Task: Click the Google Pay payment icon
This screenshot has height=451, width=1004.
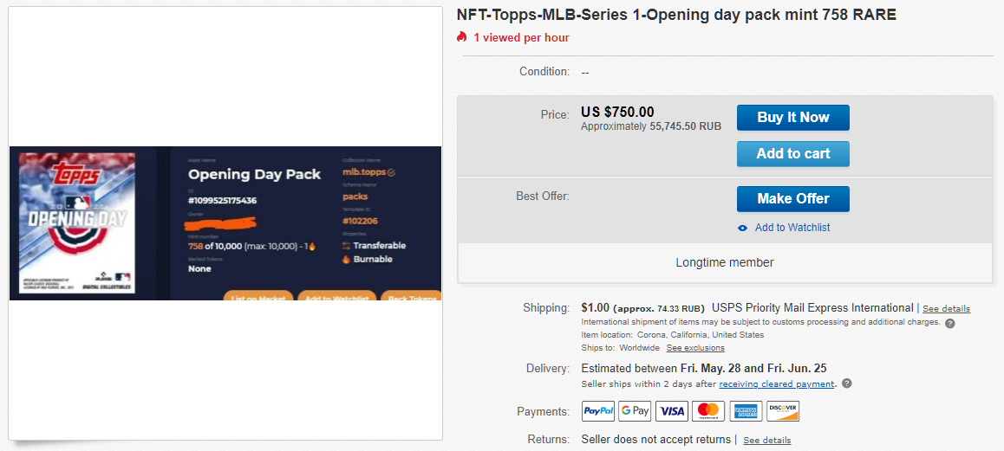Action: coord(635,411)
